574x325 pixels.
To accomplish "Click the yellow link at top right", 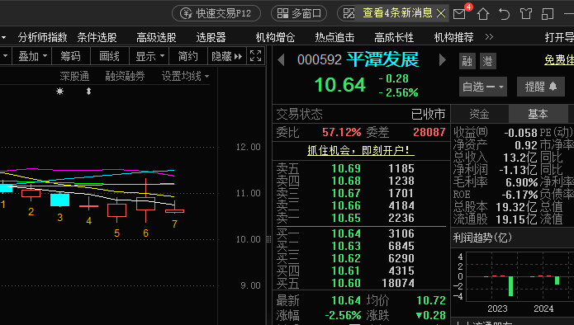I will click(x=559, y=59).
